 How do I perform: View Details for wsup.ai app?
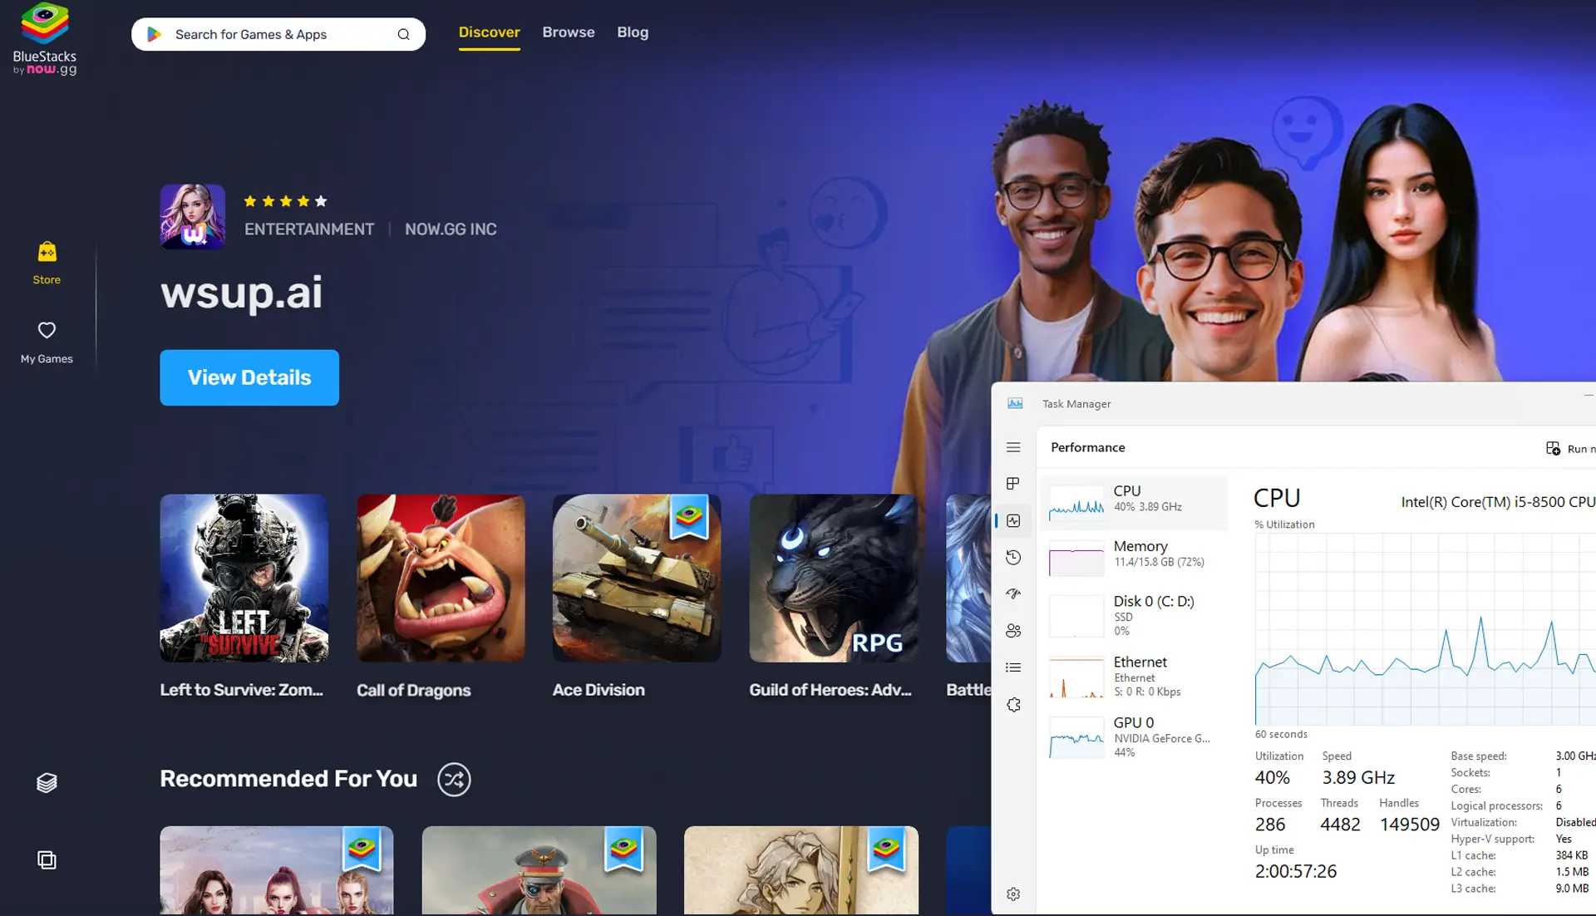pyautogui.click(x=249, y=377)
